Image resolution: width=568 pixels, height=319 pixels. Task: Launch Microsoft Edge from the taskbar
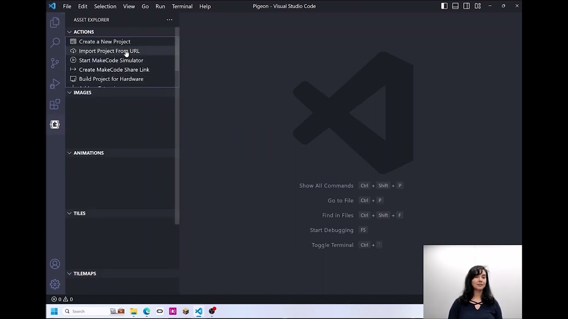(146, 311)
